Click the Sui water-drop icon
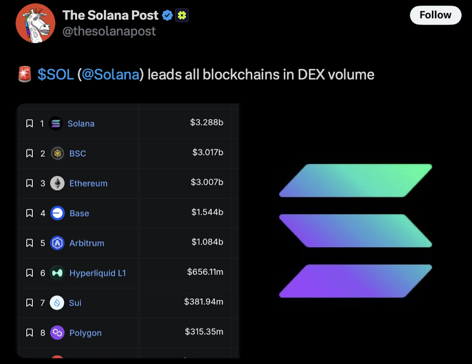Image resolution: width=472 pixels, height=364 pixels. 57,303
